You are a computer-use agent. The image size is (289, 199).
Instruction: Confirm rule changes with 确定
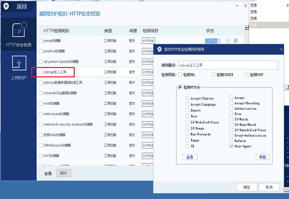coord(247,187)
